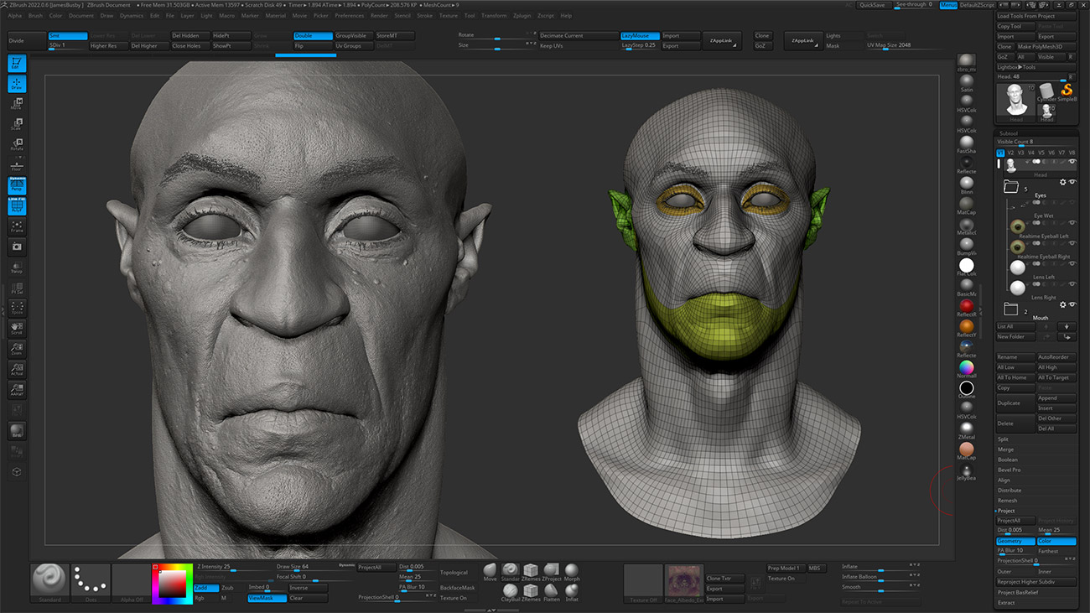Pick the Flatten brush icon

point(552,593)
